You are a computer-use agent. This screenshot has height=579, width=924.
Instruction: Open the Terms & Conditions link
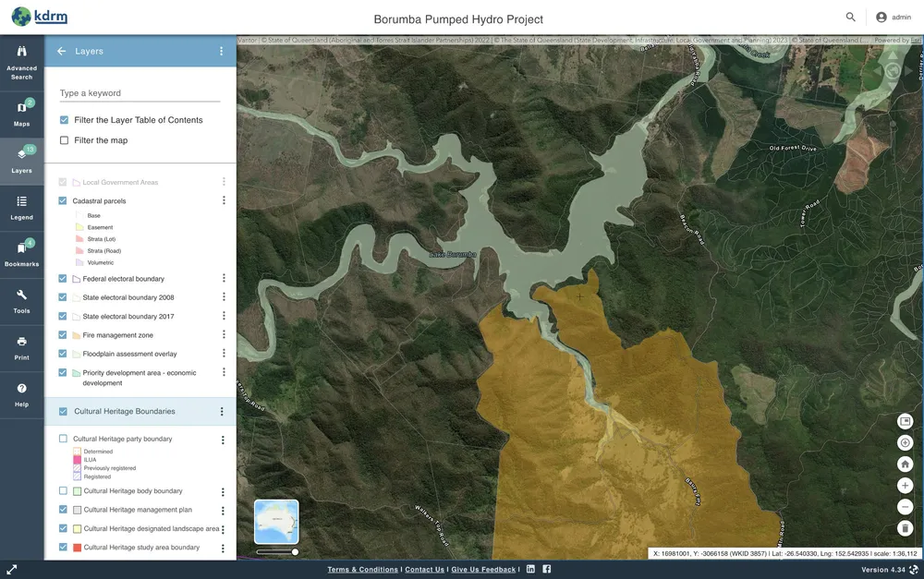[362, 570]
